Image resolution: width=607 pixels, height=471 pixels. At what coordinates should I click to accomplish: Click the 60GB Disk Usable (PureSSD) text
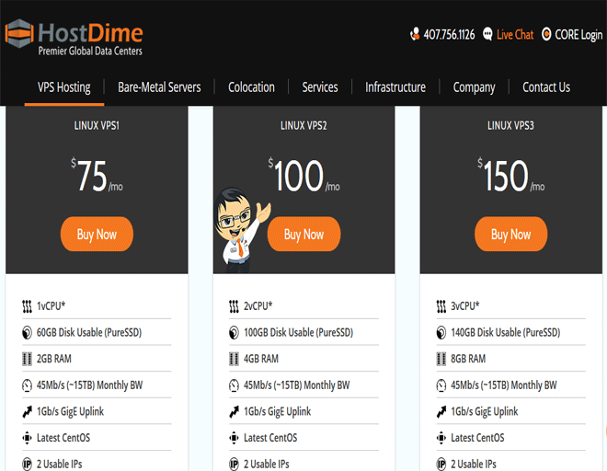[x=89, y=333]
